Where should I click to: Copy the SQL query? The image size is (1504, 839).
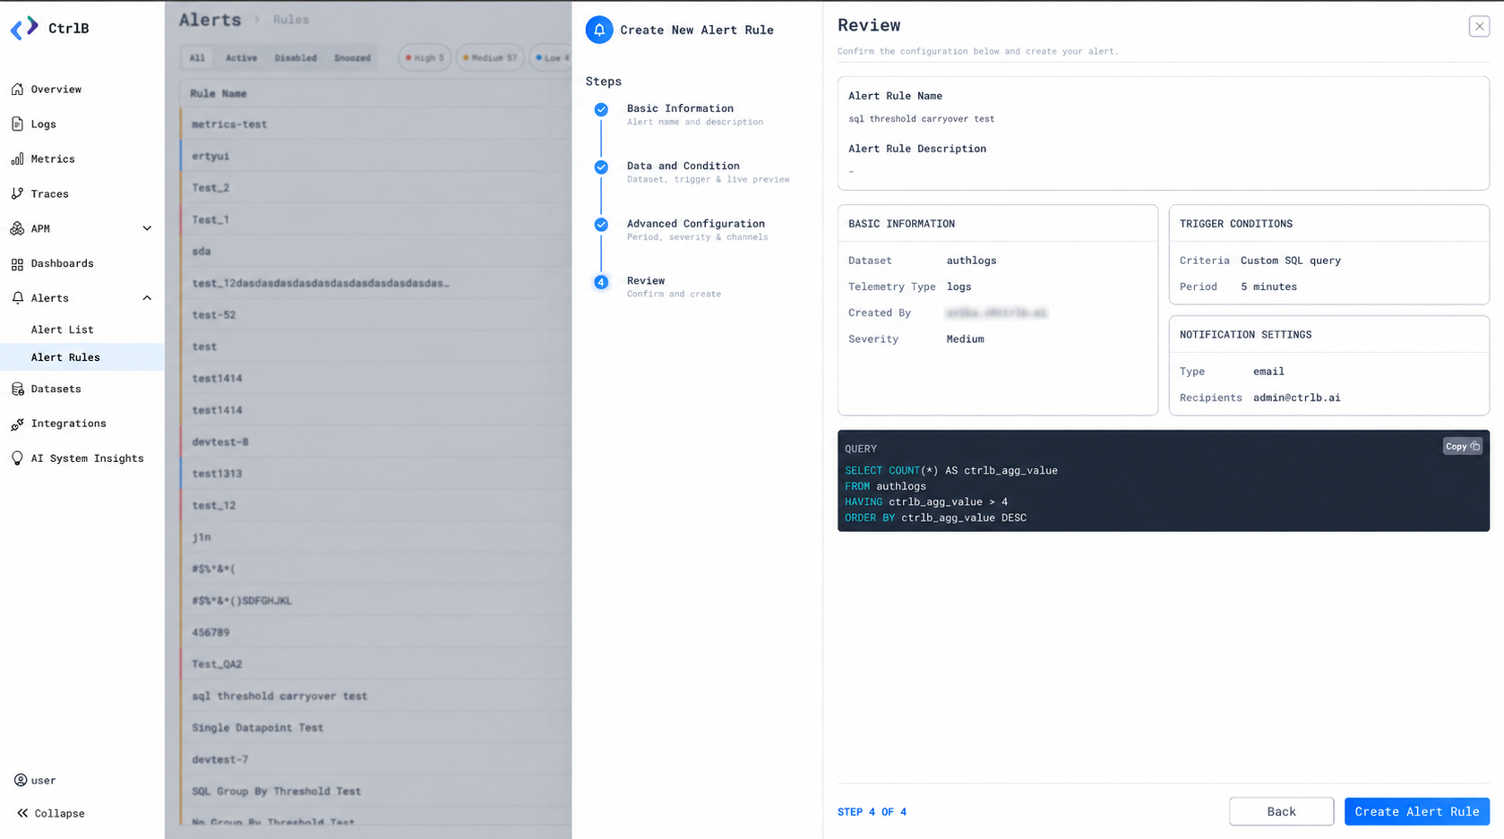[1462, 446]
